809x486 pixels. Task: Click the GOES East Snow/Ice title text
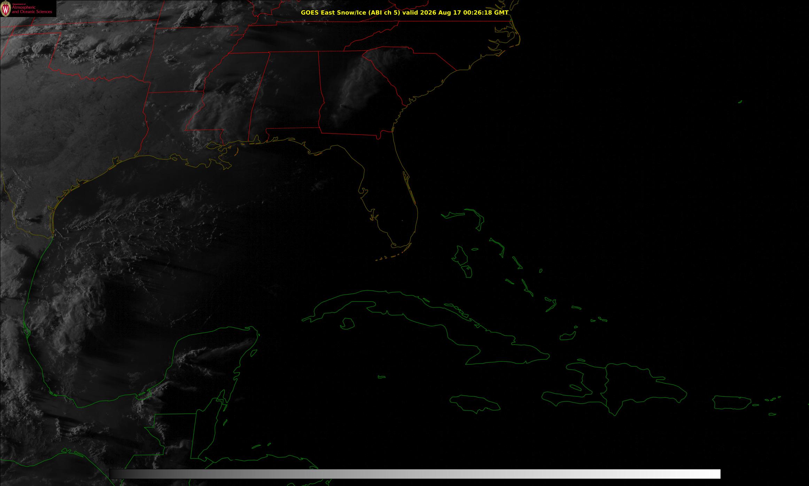[350, 13]
